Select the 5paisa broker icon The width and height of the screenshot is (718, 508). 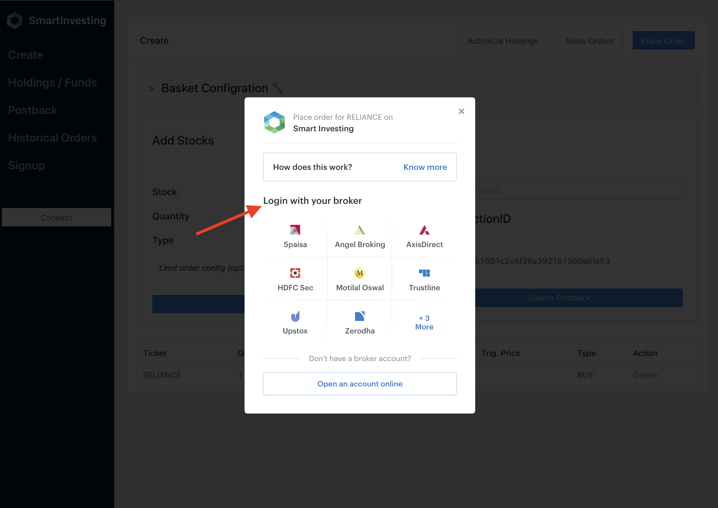(x=295, y=230)
